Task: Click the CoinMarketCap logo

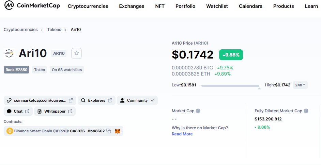Action: (x=32, y=5)
